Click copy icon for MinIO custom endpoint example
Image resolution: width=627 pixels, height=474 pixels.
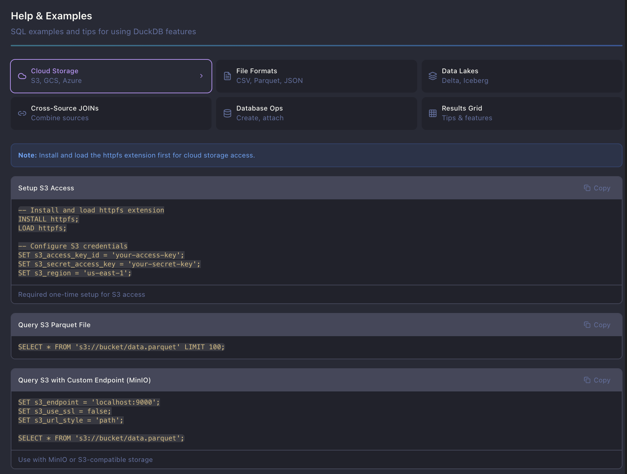coord(587,380)
